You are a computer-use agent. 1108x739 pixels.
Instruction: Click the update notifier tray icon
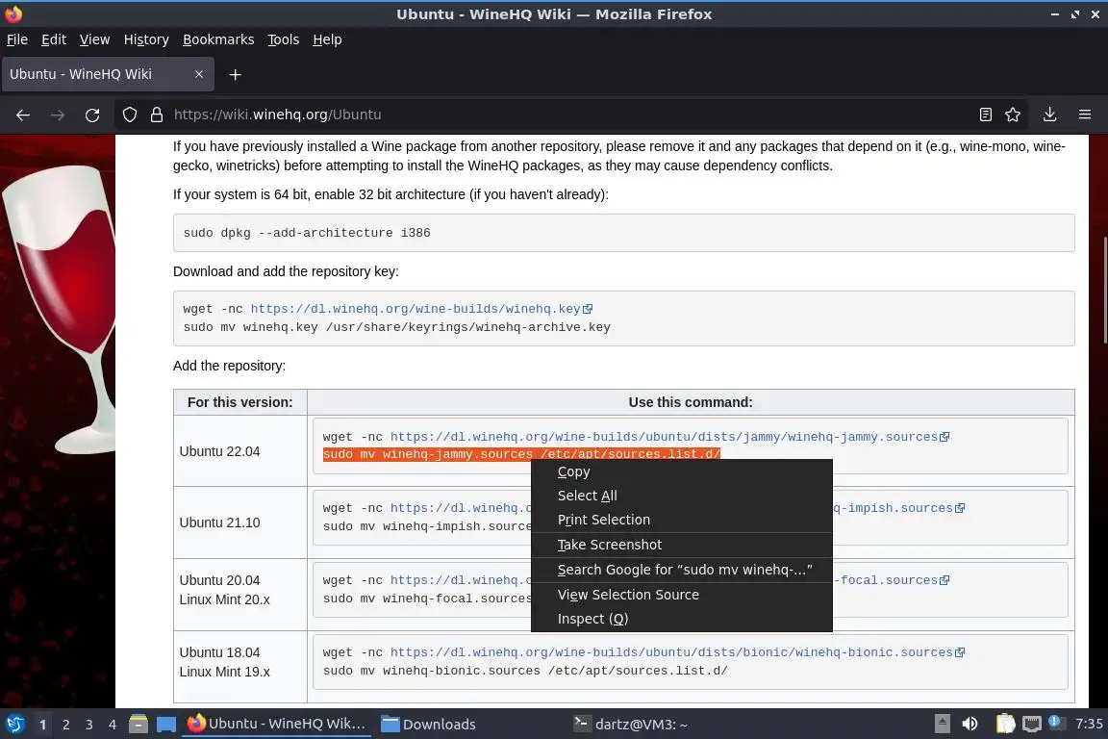pos(1055,722)
